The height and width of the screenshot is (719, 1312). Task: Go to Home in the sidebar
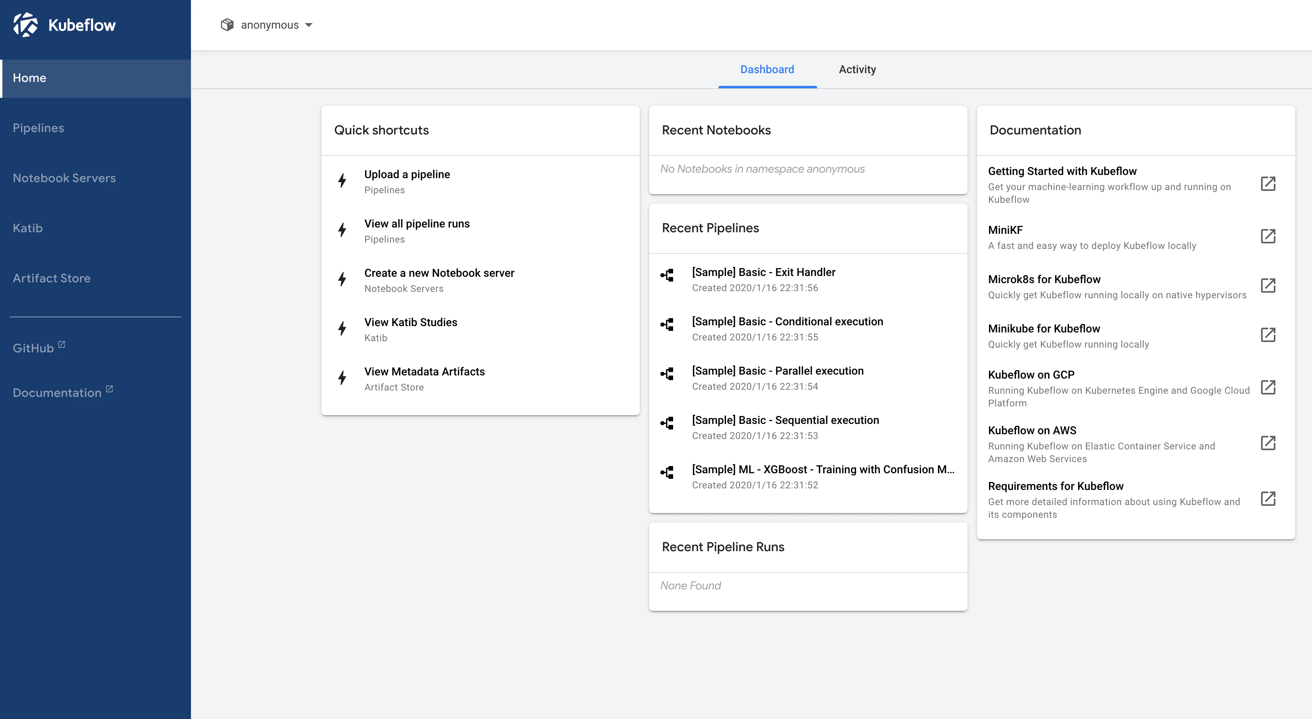click(x=96, y=78)
